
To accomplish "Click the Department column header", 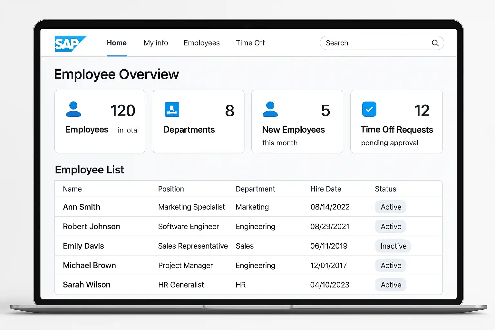I will (255, 189).
